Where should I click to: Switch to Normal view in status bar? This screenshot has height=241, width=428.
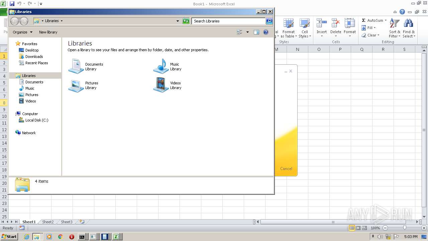(x=352, y=228)
